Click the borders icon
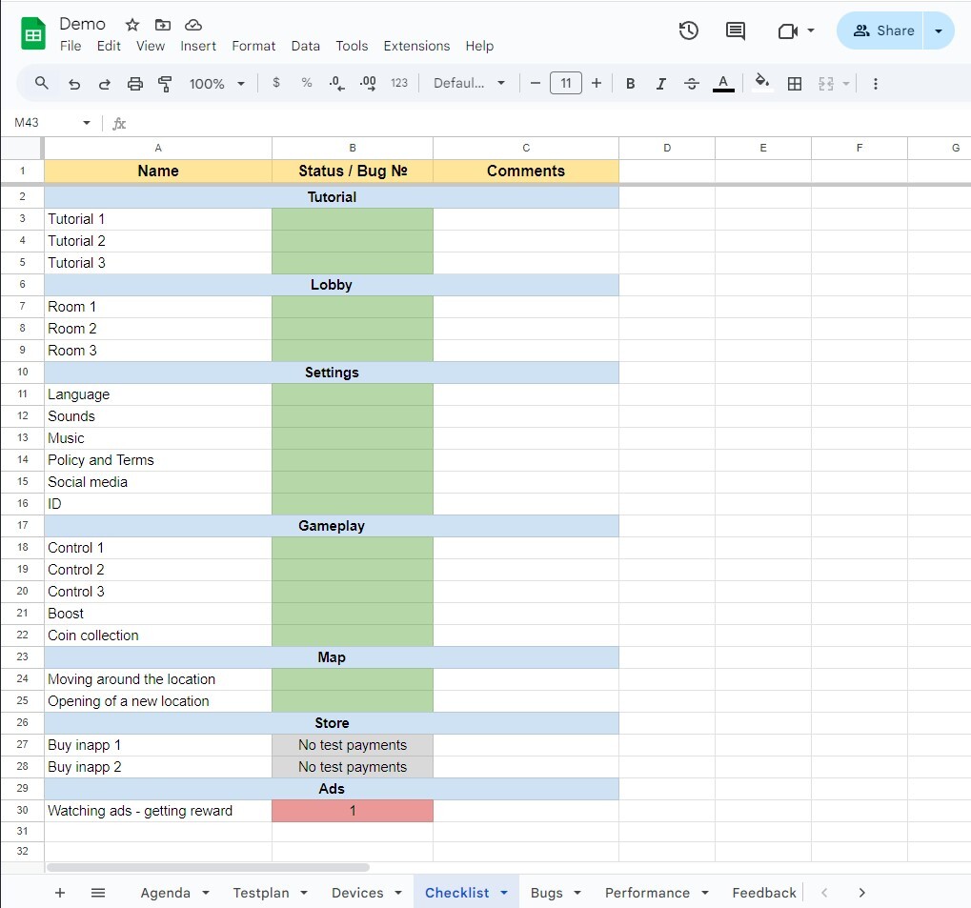 coord(794,84)
